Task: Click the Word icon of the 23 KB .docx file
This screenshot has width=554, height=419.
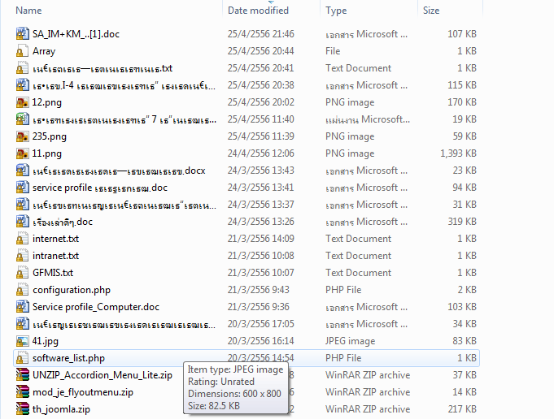Action: pyautogui.click(x=22, y=171)
